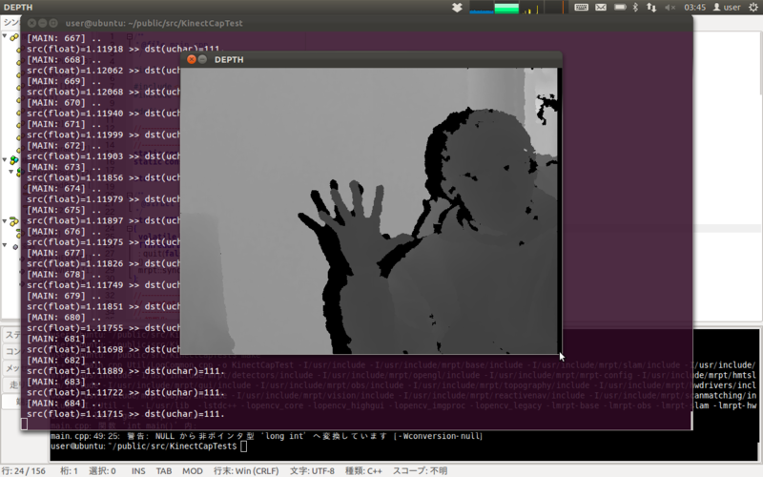Minimize the user@ubuntu terminal window
The image size is (763, 477).
[x=42, y=23]
